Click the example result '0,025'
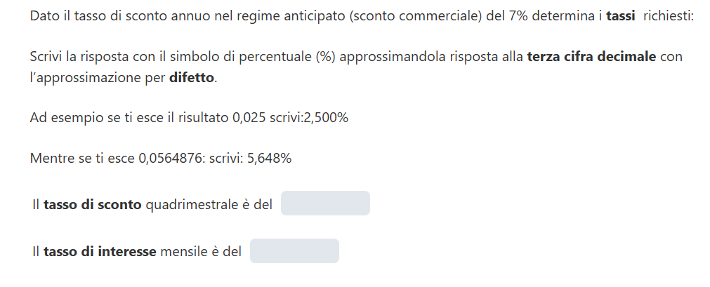Image resolution: width=710 pixels, height=287 pixels. point(249,118)
